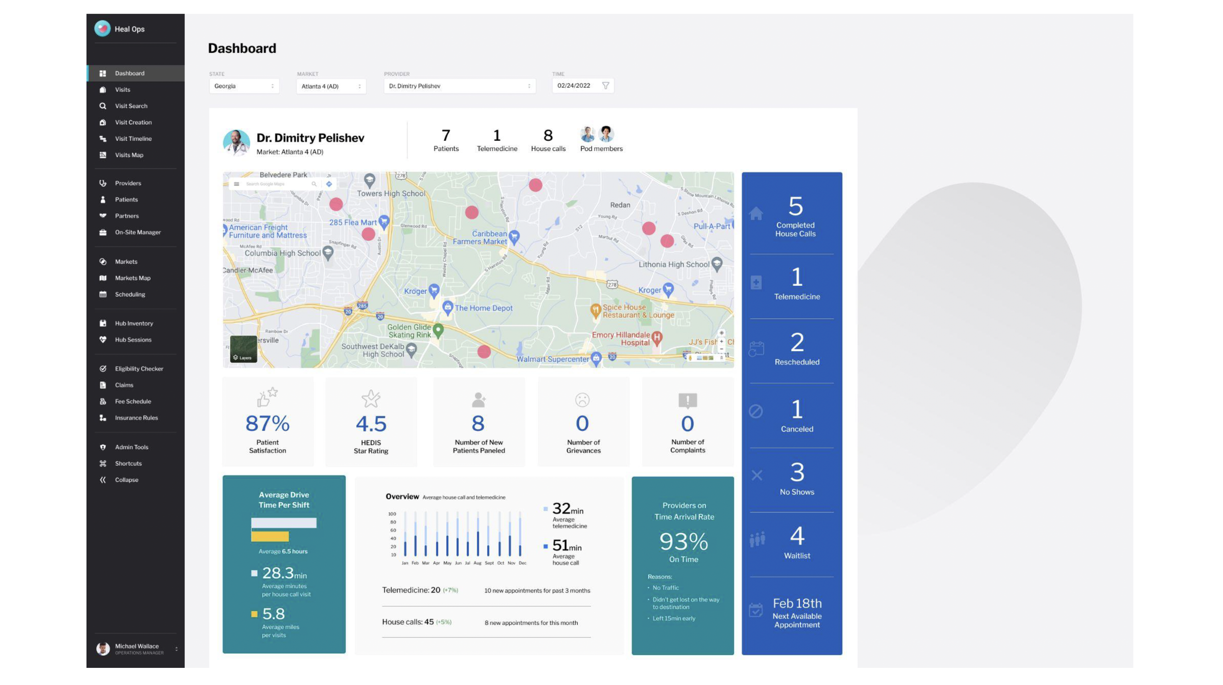This screenshot has height=685, width=1223.
Task: Click the Insurance Rules link
Action: 136,418
